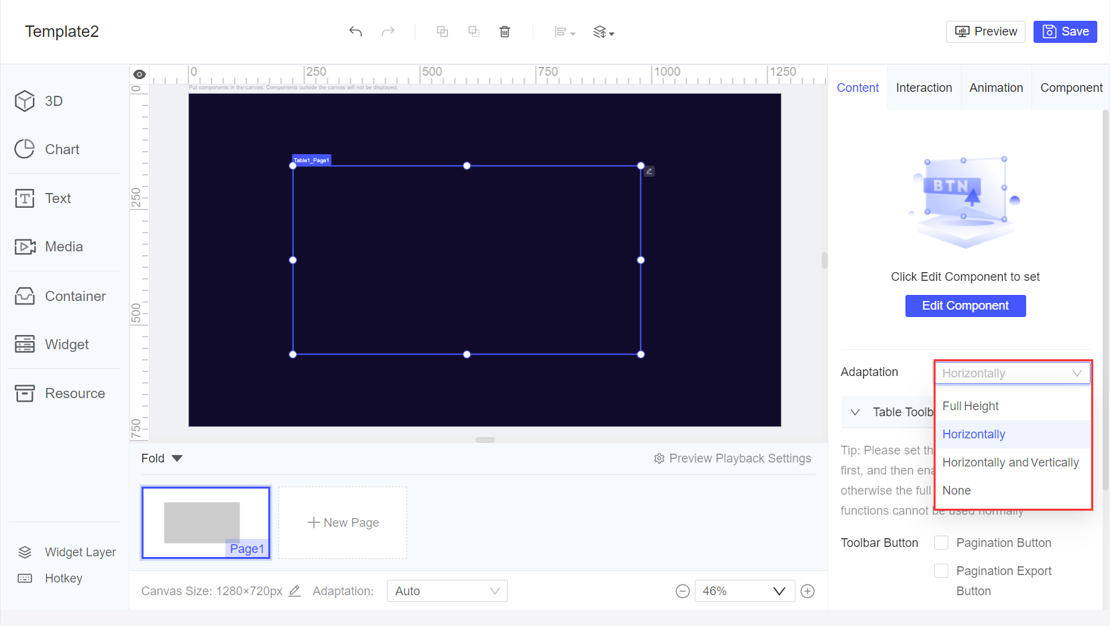
Task: Click the Redo icon in the toolbar
Action: coord(388,32)
